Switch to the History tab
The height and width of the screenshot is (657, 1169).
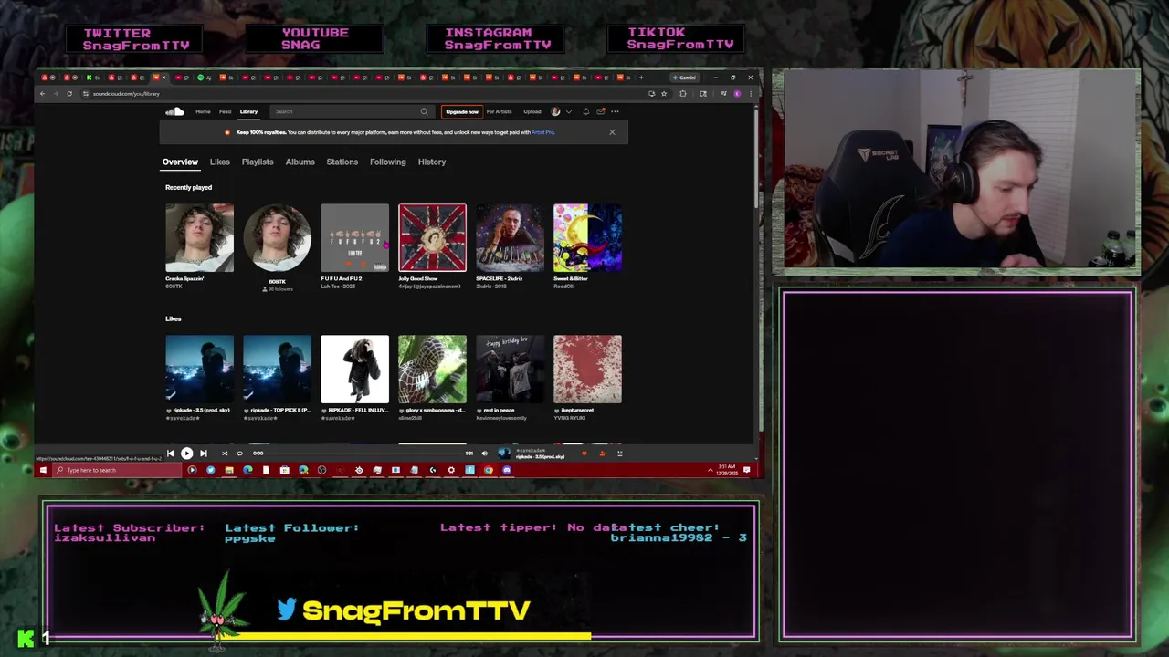(432, 162)
